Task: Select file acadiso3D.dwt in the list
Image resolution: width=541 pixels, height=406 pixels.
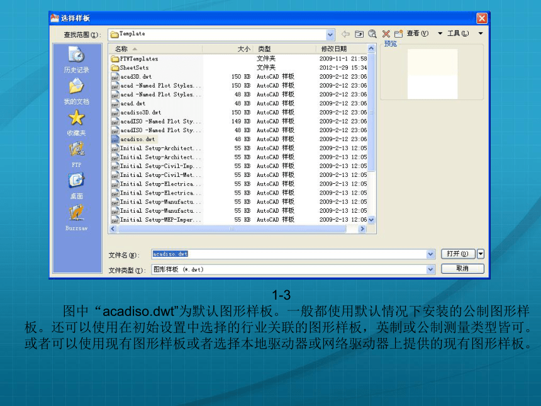Action: 141,113
